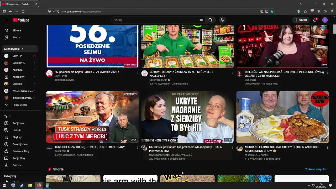Screen dimensions: 336x189
Task: Open 56. posiedzenie Sejmu video title
Action: coord(87,72)
